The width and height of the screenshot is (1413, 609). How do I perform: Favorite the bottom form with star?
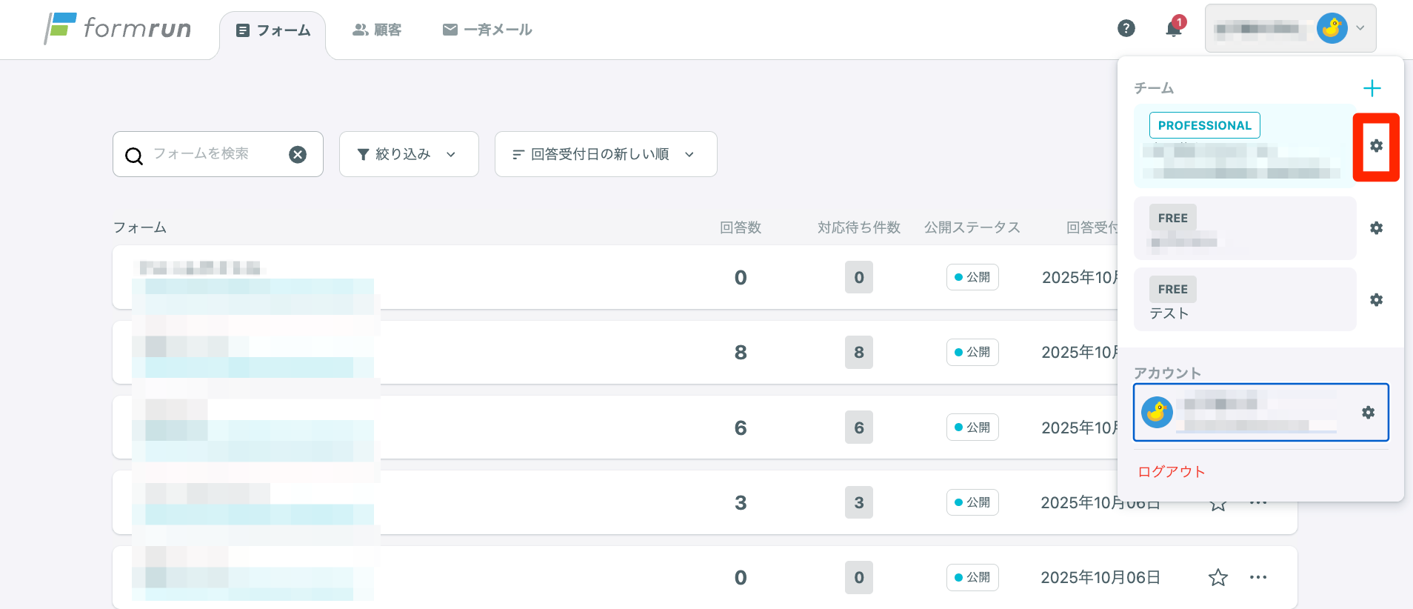[1217, 577]
